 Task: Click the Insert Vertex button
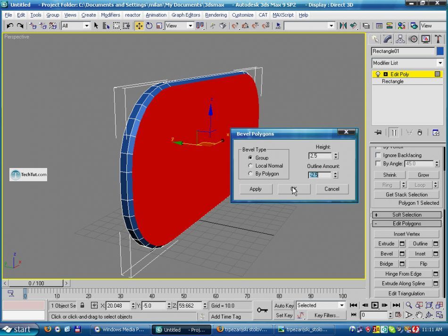(x=407, y=234)
